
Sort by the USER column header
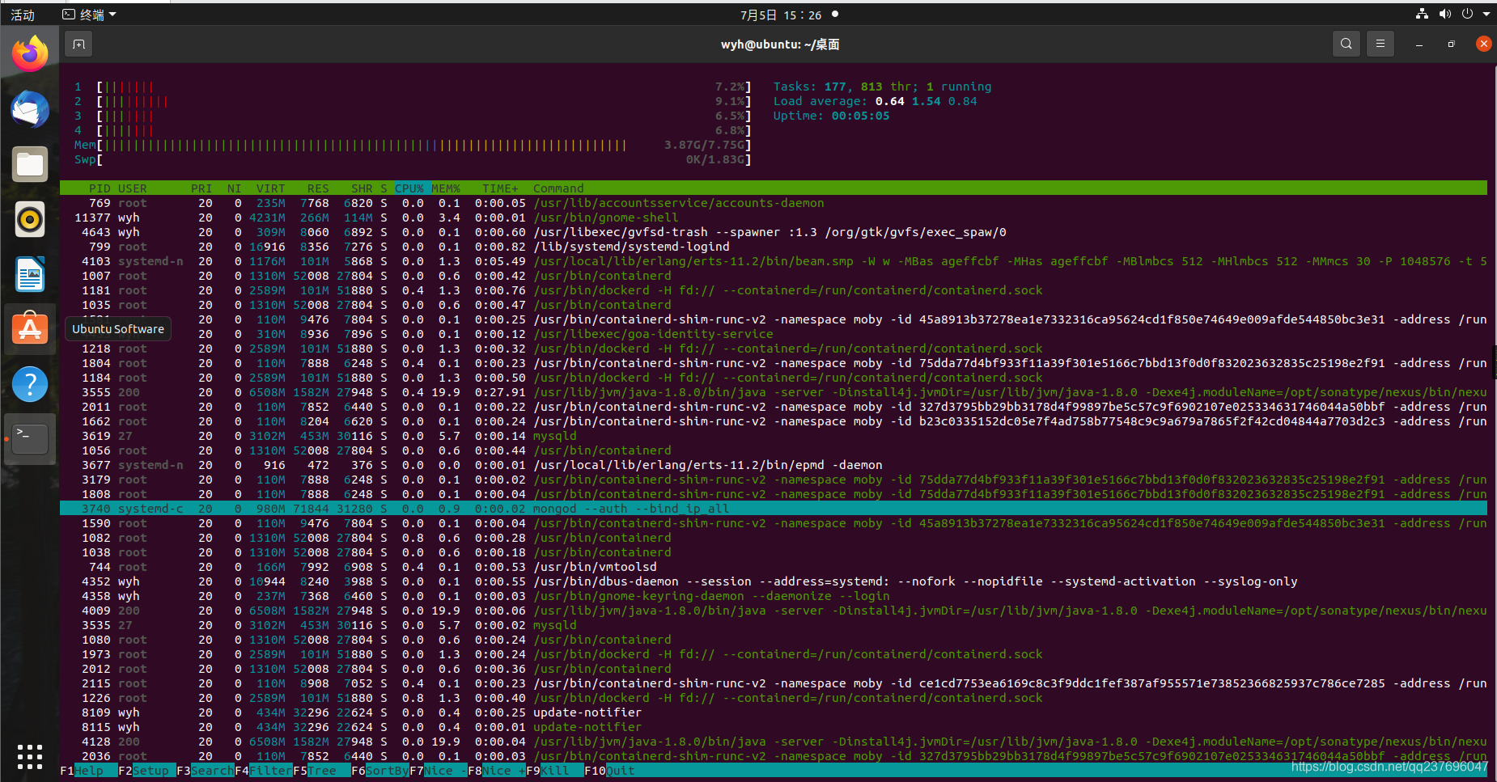pyautogui.click(x=133, y=188)
